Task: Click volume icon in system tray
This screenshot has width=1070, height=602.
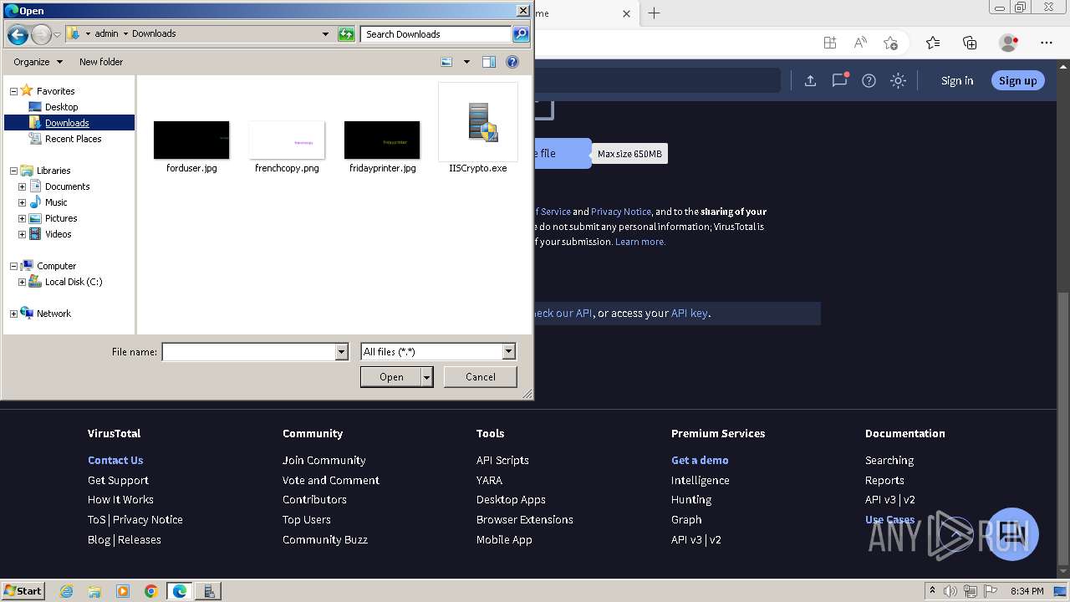Action: (950, 591)
